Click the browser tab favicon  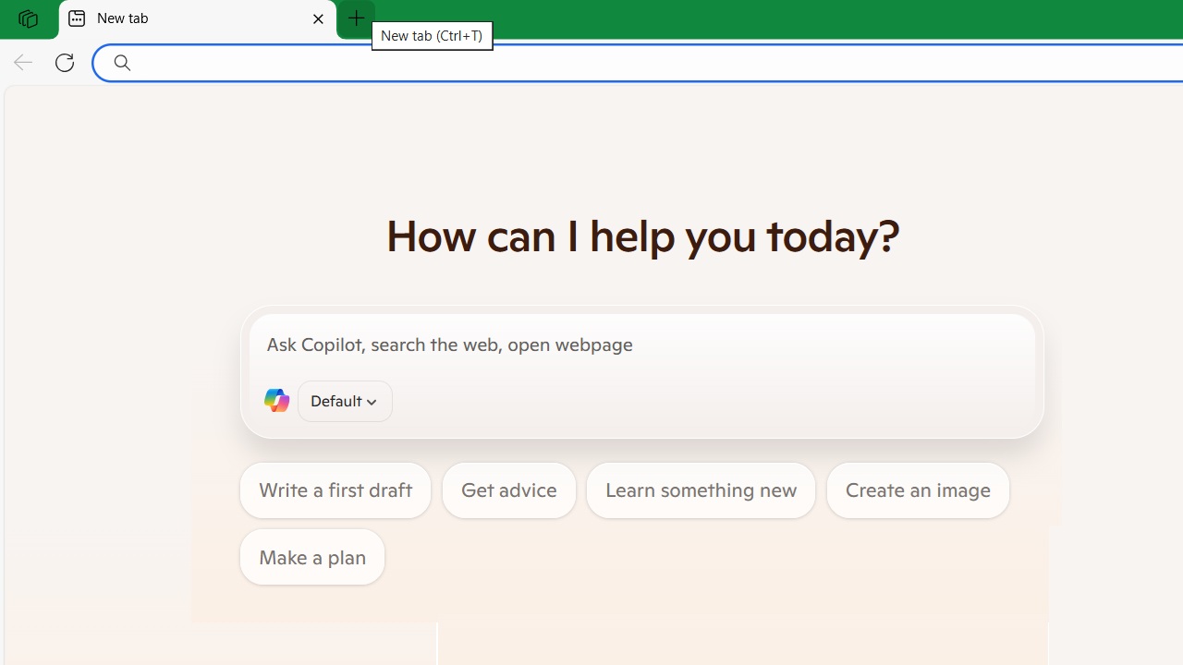77,18
